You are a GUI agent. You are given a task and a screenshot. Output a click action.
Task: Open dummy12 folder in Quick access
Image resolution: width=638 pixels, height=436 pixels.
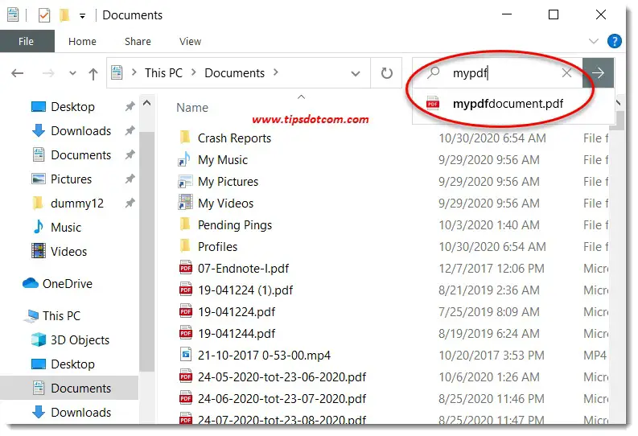click(77, 204)
